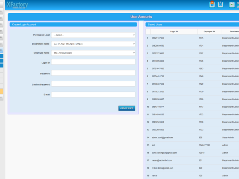Select employee ID 1740 in row 6

(201, 76)
